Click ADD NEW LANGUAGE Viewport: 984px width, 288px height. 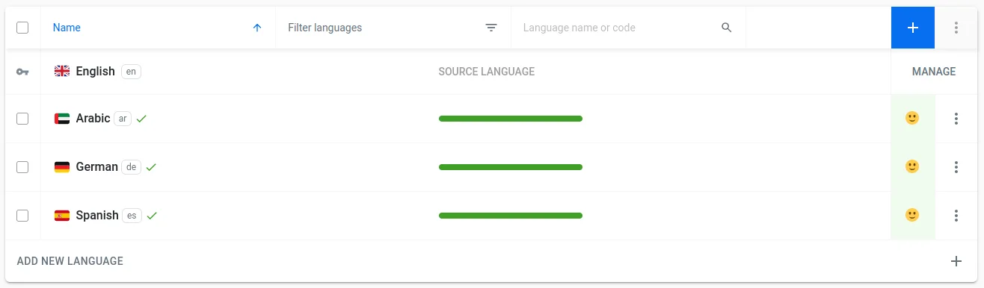(x=70, y=261)
